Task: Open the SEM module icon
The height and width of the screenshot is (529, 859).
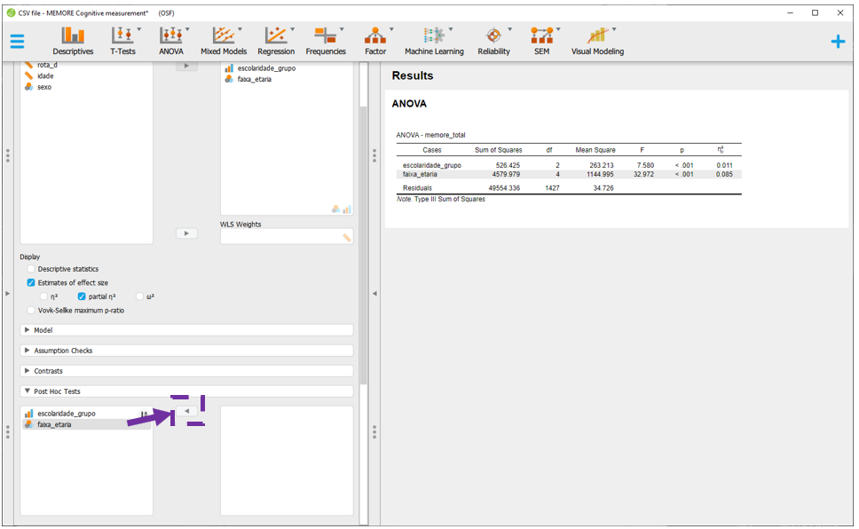Action: (541, 41)
